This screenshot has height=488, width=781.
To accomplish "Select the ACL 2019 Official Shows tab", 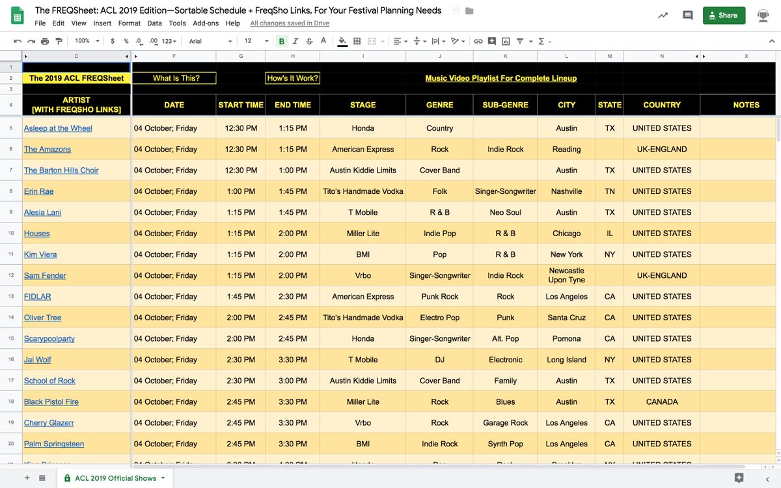I will [x=115, y=478].
